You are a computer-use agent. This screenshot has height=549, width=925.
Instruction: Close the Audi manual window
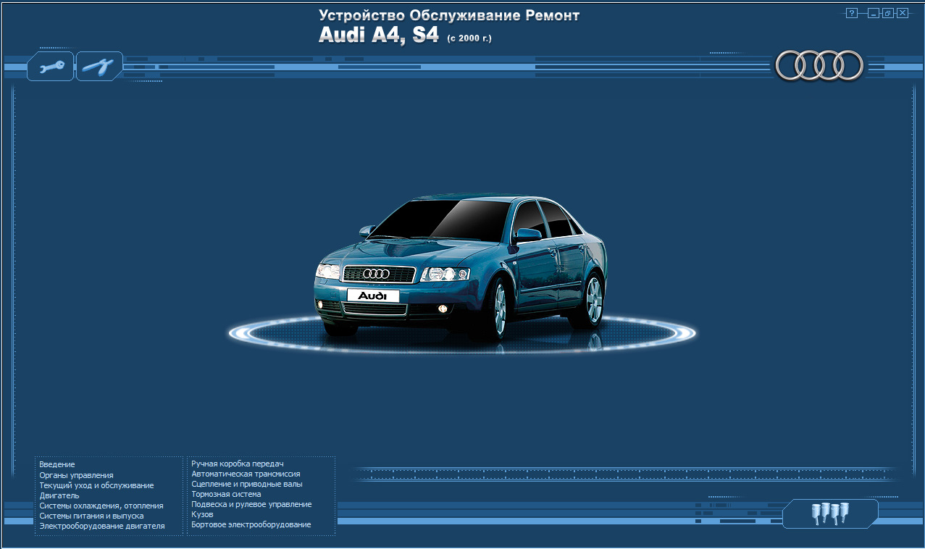tap(902, 13)
